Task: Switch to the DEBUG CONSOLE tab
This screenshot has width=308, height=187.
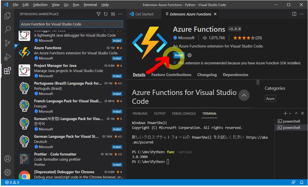Action: click(x=184, y=113)
